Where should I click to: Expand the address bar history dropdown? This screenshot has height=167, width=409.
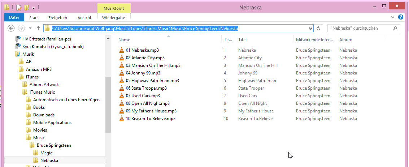(x=310, y=28)
